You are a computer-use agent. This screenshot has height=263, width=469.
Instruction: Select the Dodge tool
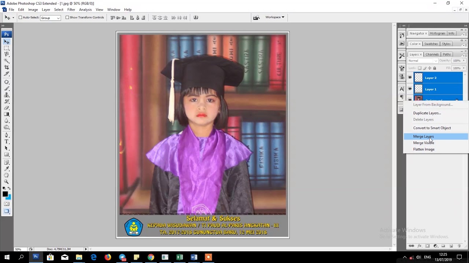[x=7, y=127]
